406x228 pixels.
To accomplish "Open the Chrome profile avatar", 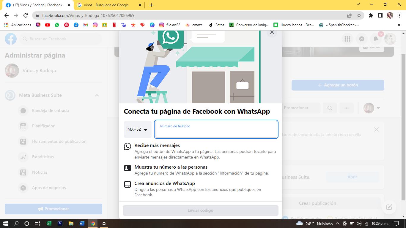I will 390,15.
